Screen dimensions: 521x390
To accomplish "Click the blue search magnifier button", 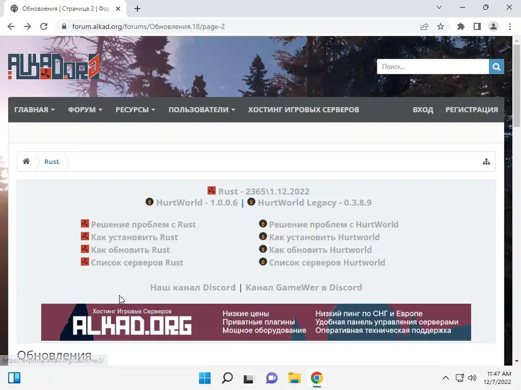I will click(497, 67).
